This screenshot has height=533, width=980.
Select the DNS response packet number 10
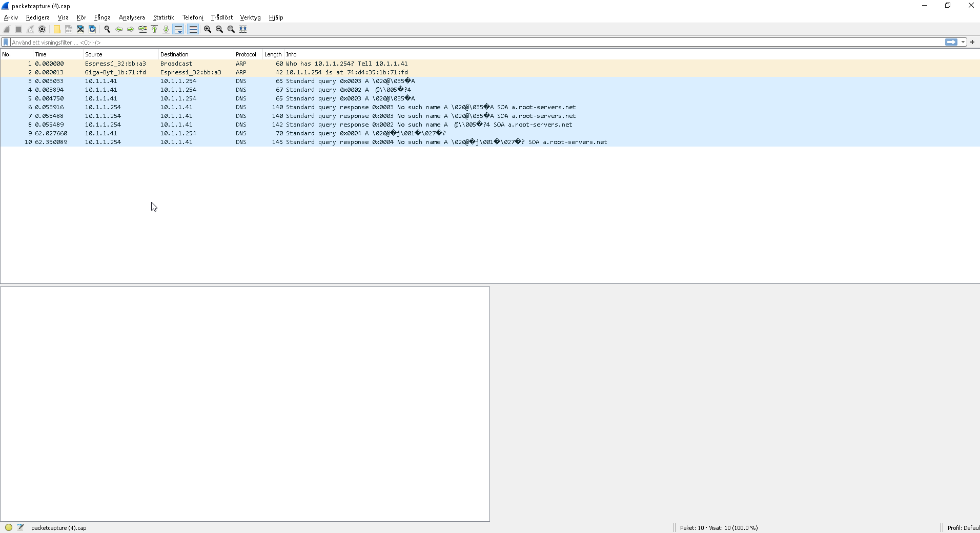point(205,142)
